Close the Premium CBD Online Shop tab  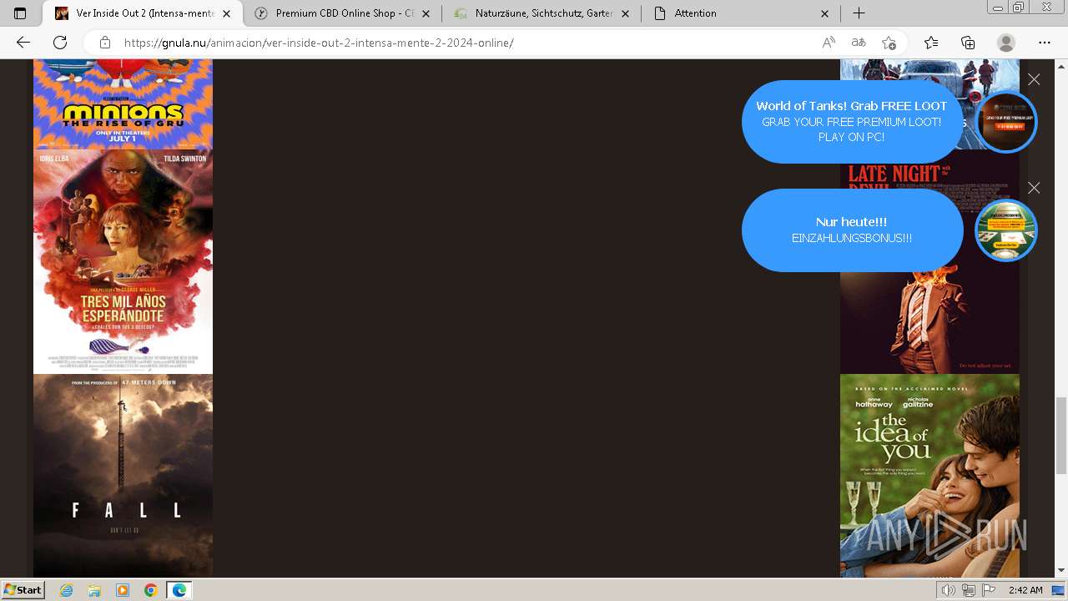[x=426, y=13]
